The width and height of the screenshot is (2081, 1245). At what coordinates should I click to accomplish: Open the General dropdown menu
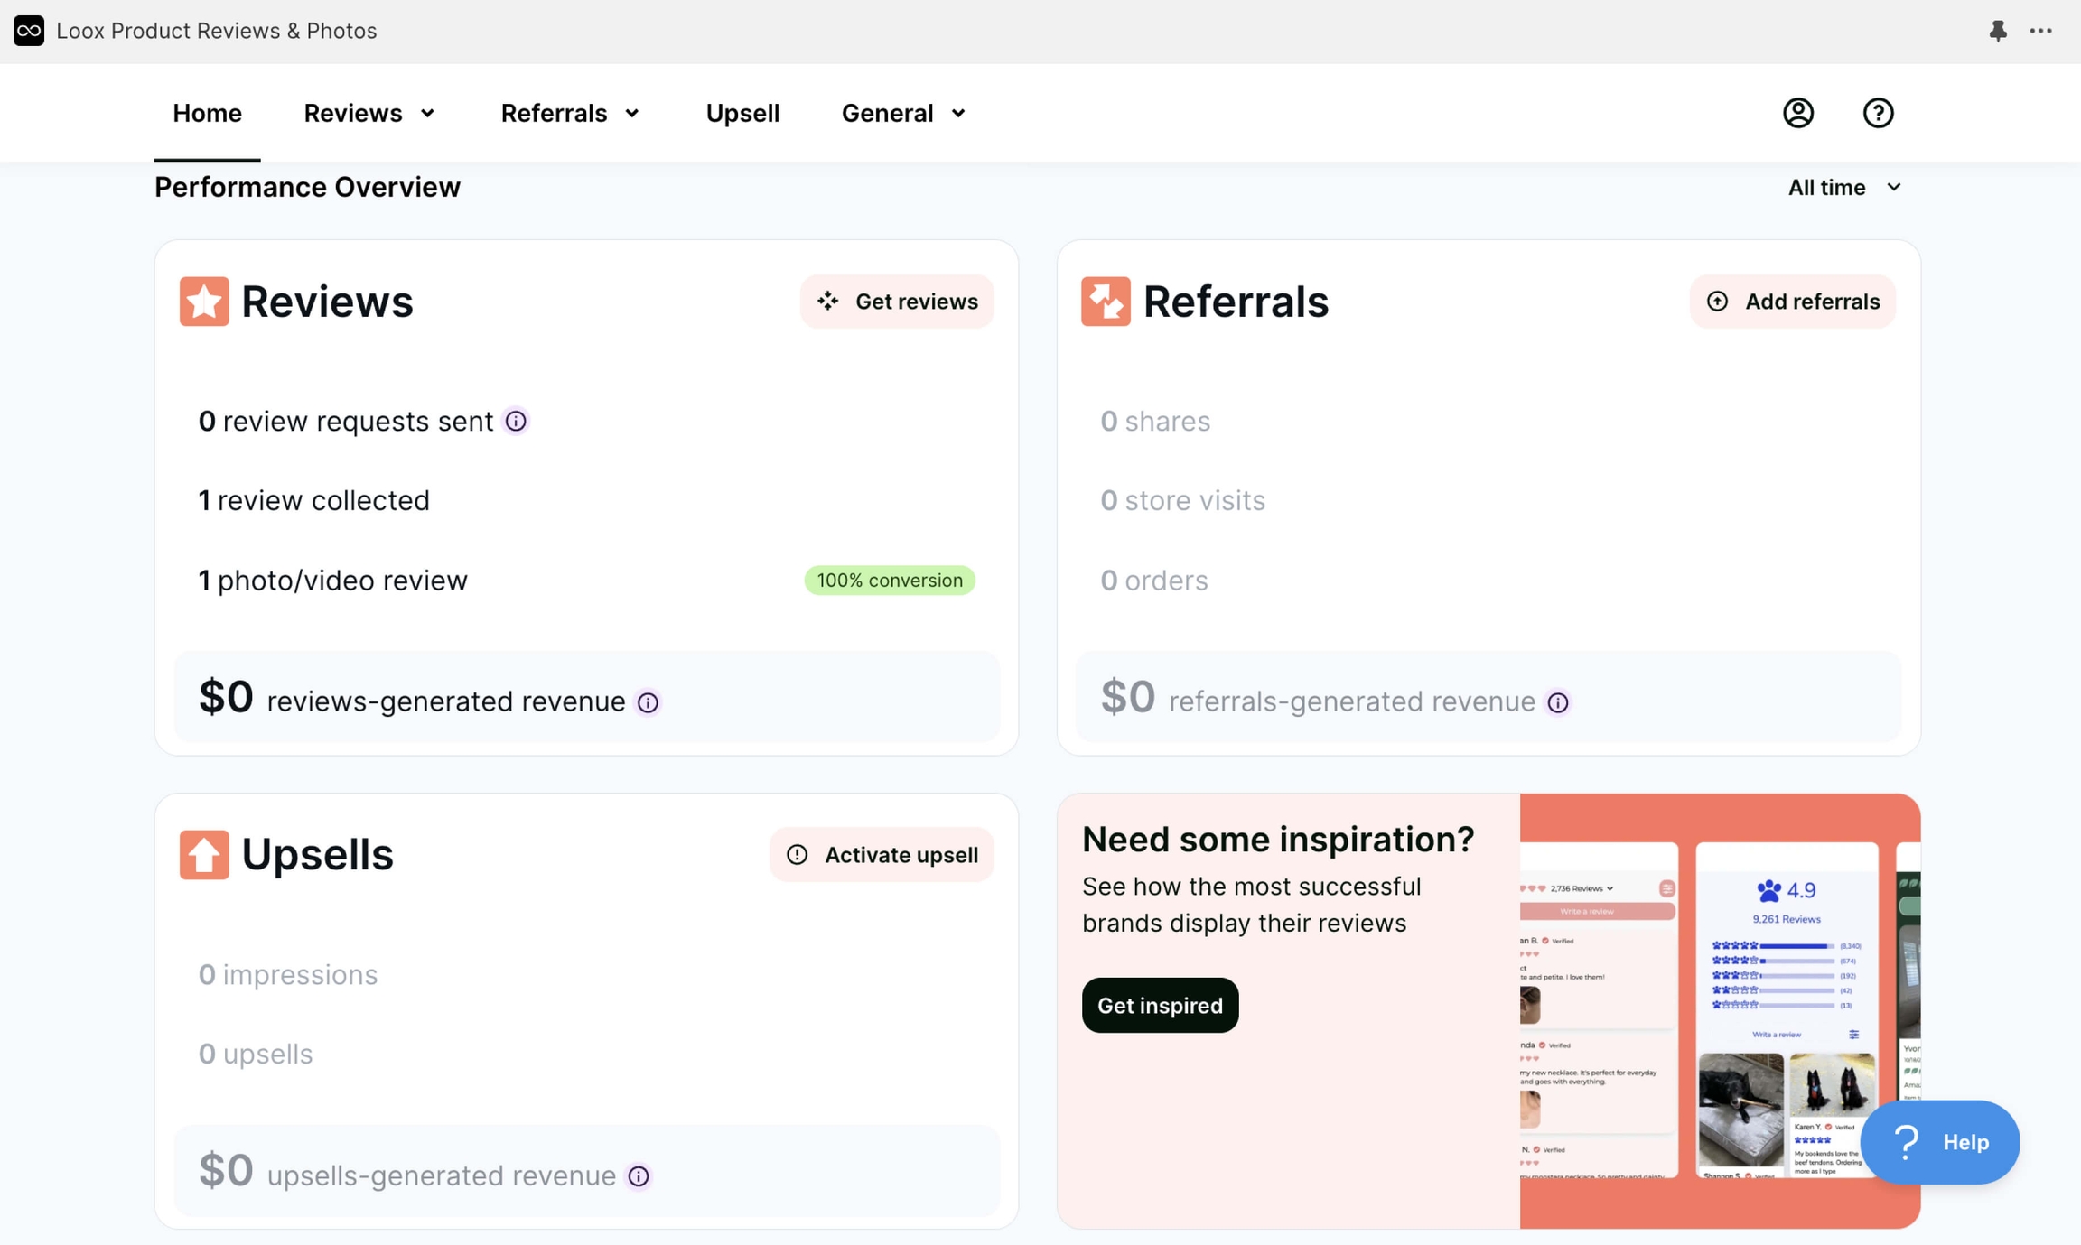[902, 112]
